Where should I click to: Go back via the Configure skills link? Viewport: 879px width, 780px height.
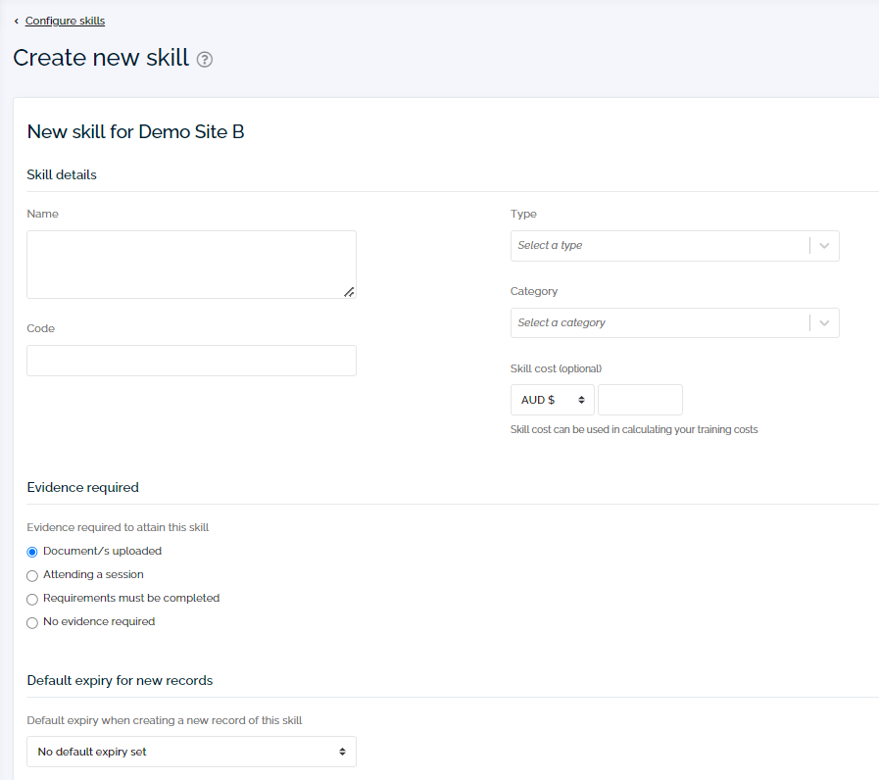(x=64, y=21)
